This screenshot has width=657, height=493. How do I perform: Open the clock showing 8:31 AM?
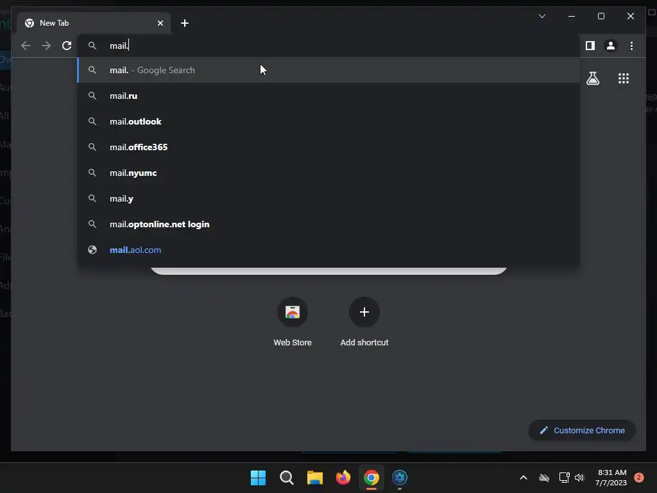click(611, 478)
